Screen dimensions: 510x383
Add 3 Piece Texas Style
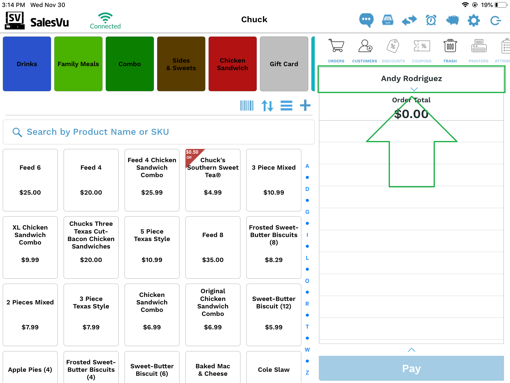coord(91,315)
